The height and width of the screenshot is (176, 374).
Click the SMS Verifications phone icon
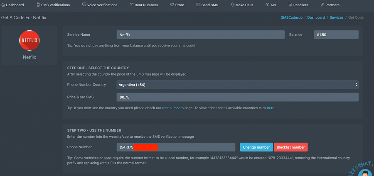[38, 5]
